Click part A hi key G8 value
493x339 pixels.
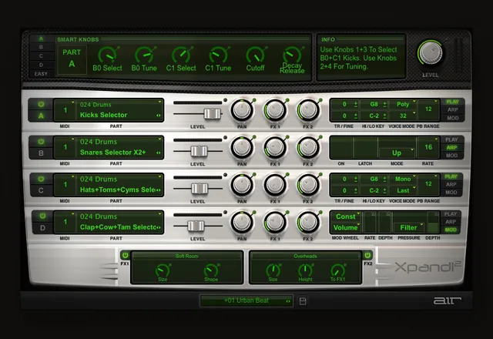tap(374, 104)
